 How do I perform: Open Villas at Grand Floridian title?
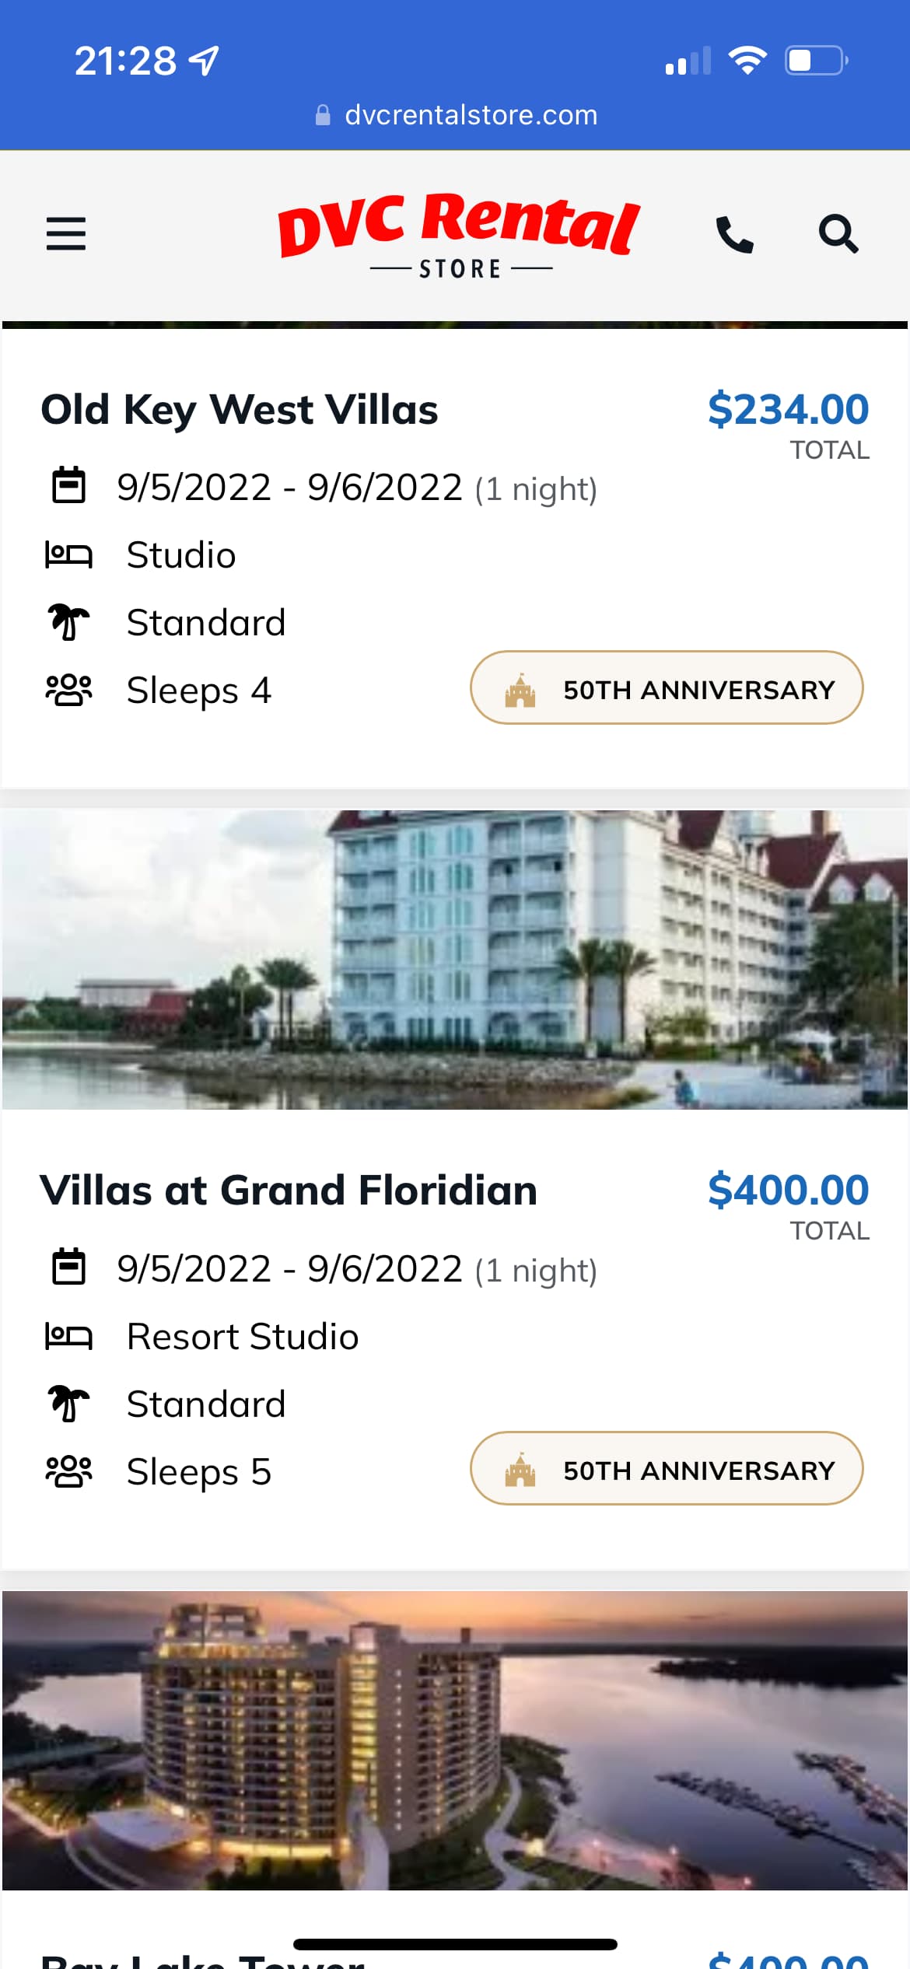click(x=289, y=1191)
